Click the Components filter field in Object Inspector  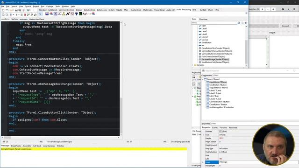click(256, 76)
